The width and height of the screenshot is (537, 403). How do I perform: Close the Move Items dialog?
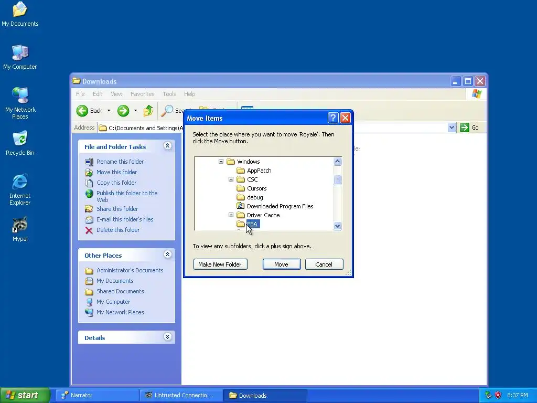point(345,118)
